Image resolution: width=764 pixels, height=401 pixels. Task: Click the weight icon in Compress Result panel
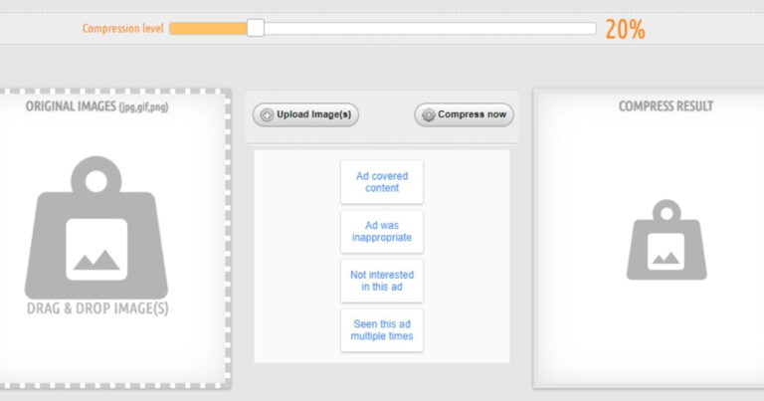click(666, 240)
